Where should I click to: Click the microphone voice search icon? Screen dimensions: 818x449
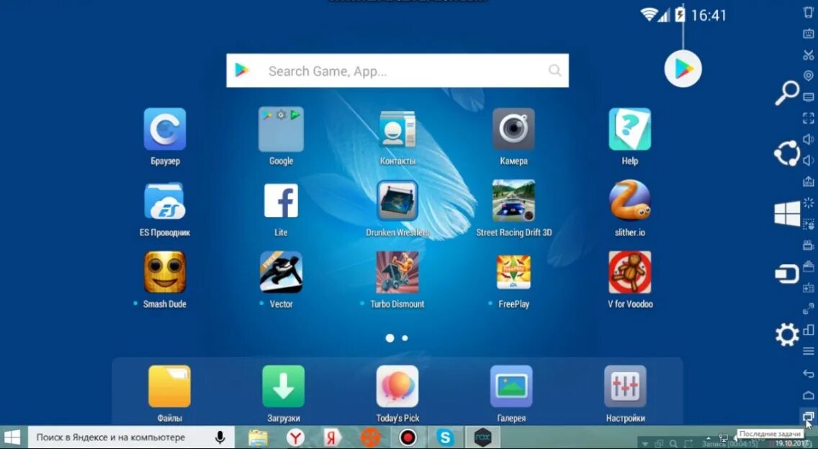pos(220,437)
